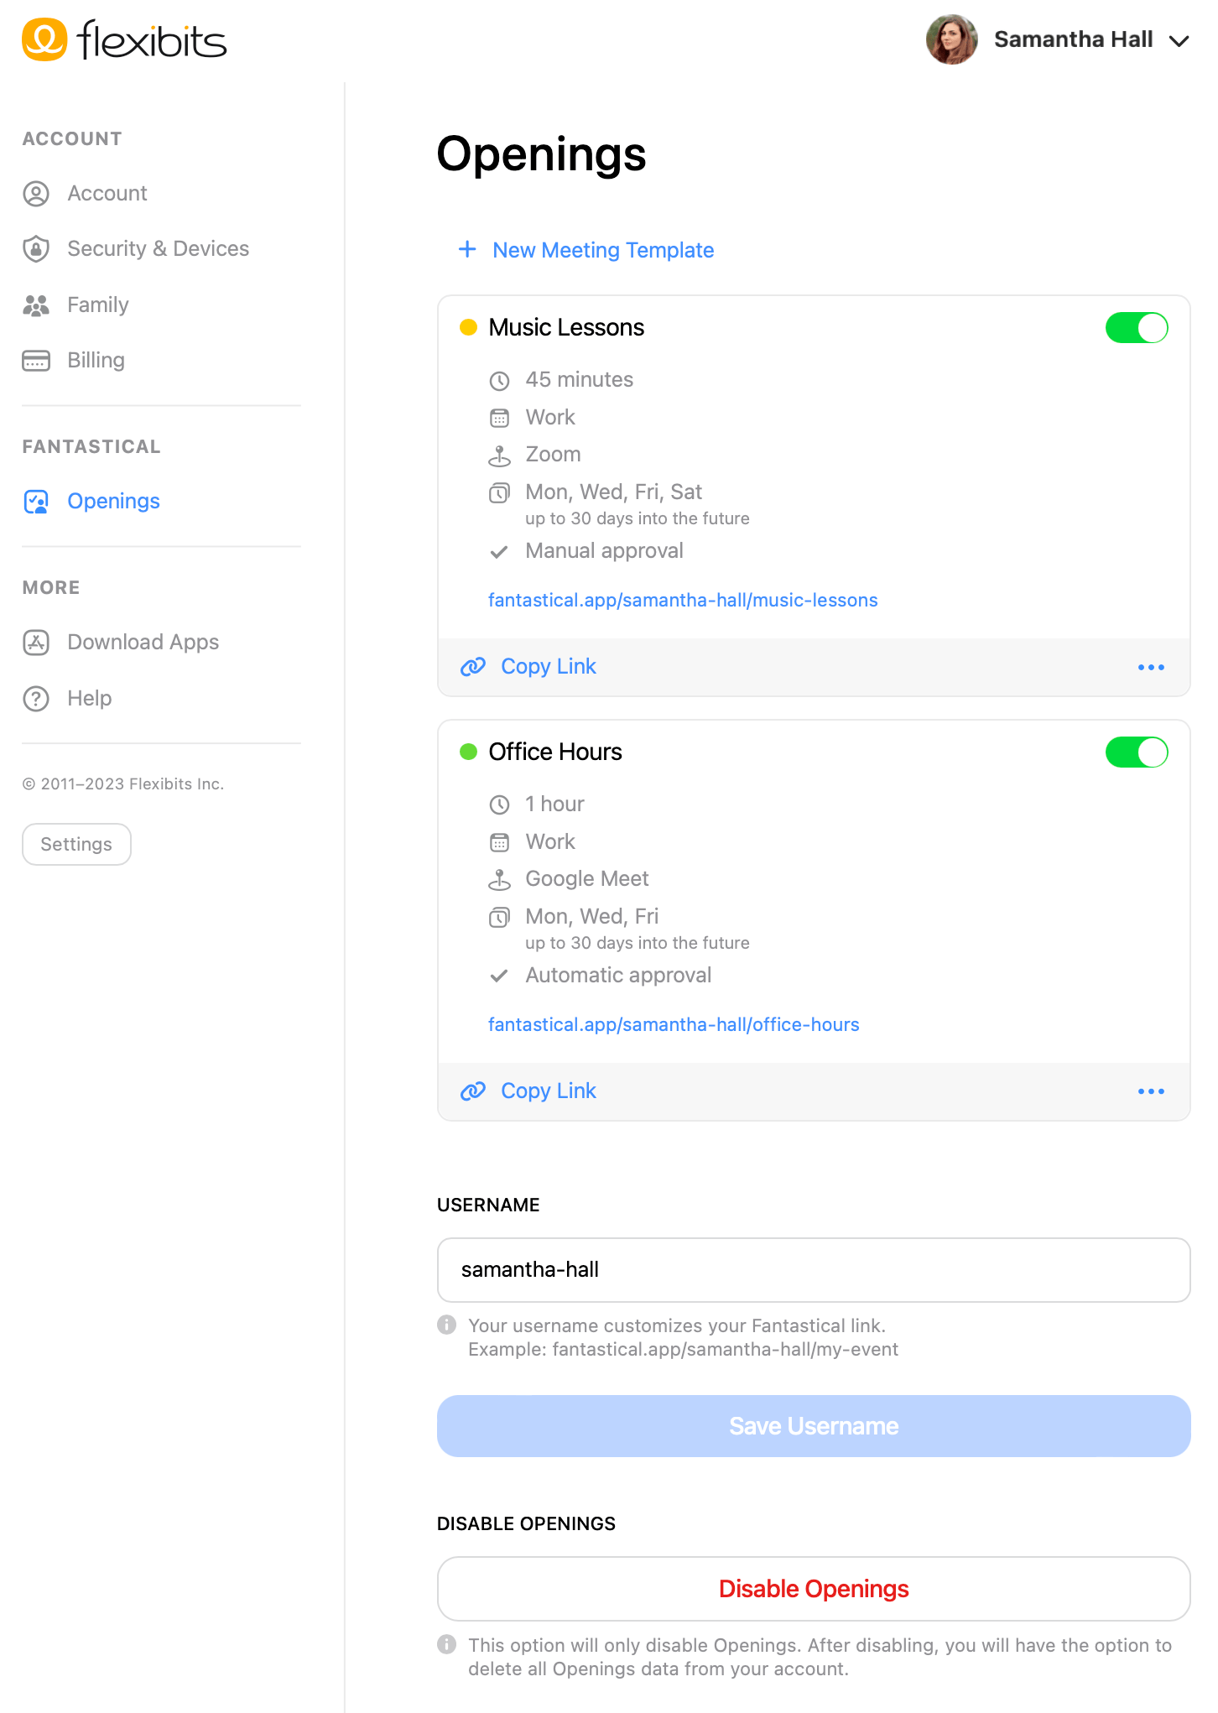Go to Security & Devices
Viewport: 1218px width, 1713px height.
pyautogui.click(x=159, y=249)
